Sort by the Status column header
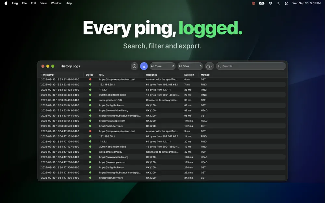The image size is (325, 203). (89, 75)
